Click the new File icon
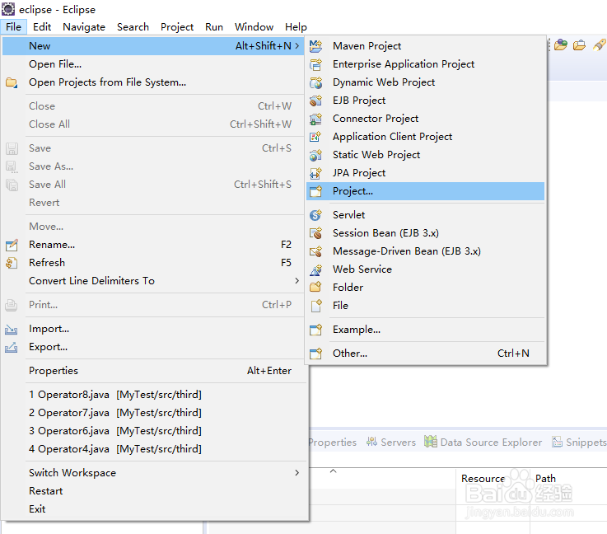The width and height of the screenshot is (607, 534). coord(316,306)
